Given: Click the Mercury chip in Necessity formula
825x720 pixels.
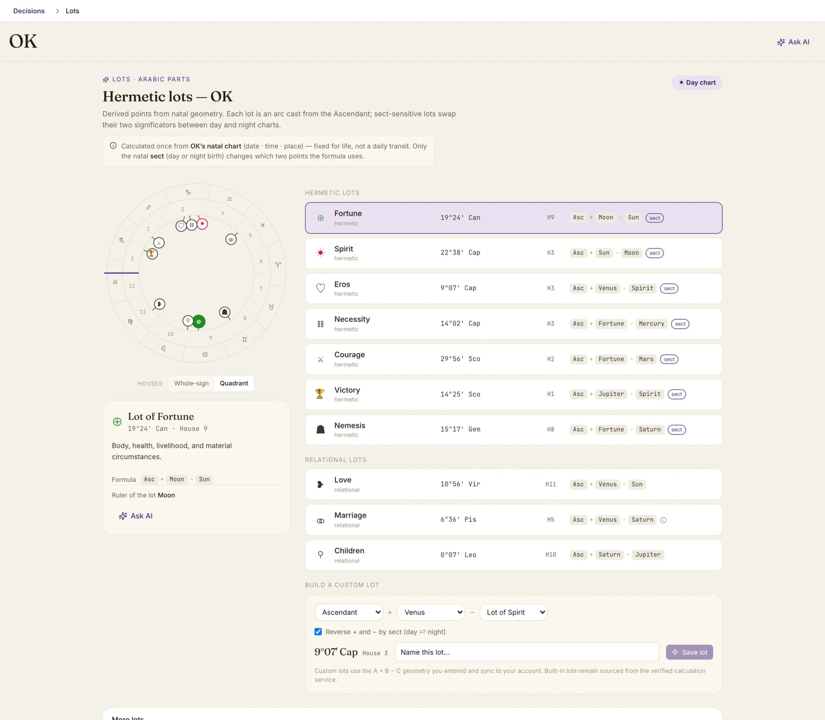Looking at the screenshot, I should (651, 324).
